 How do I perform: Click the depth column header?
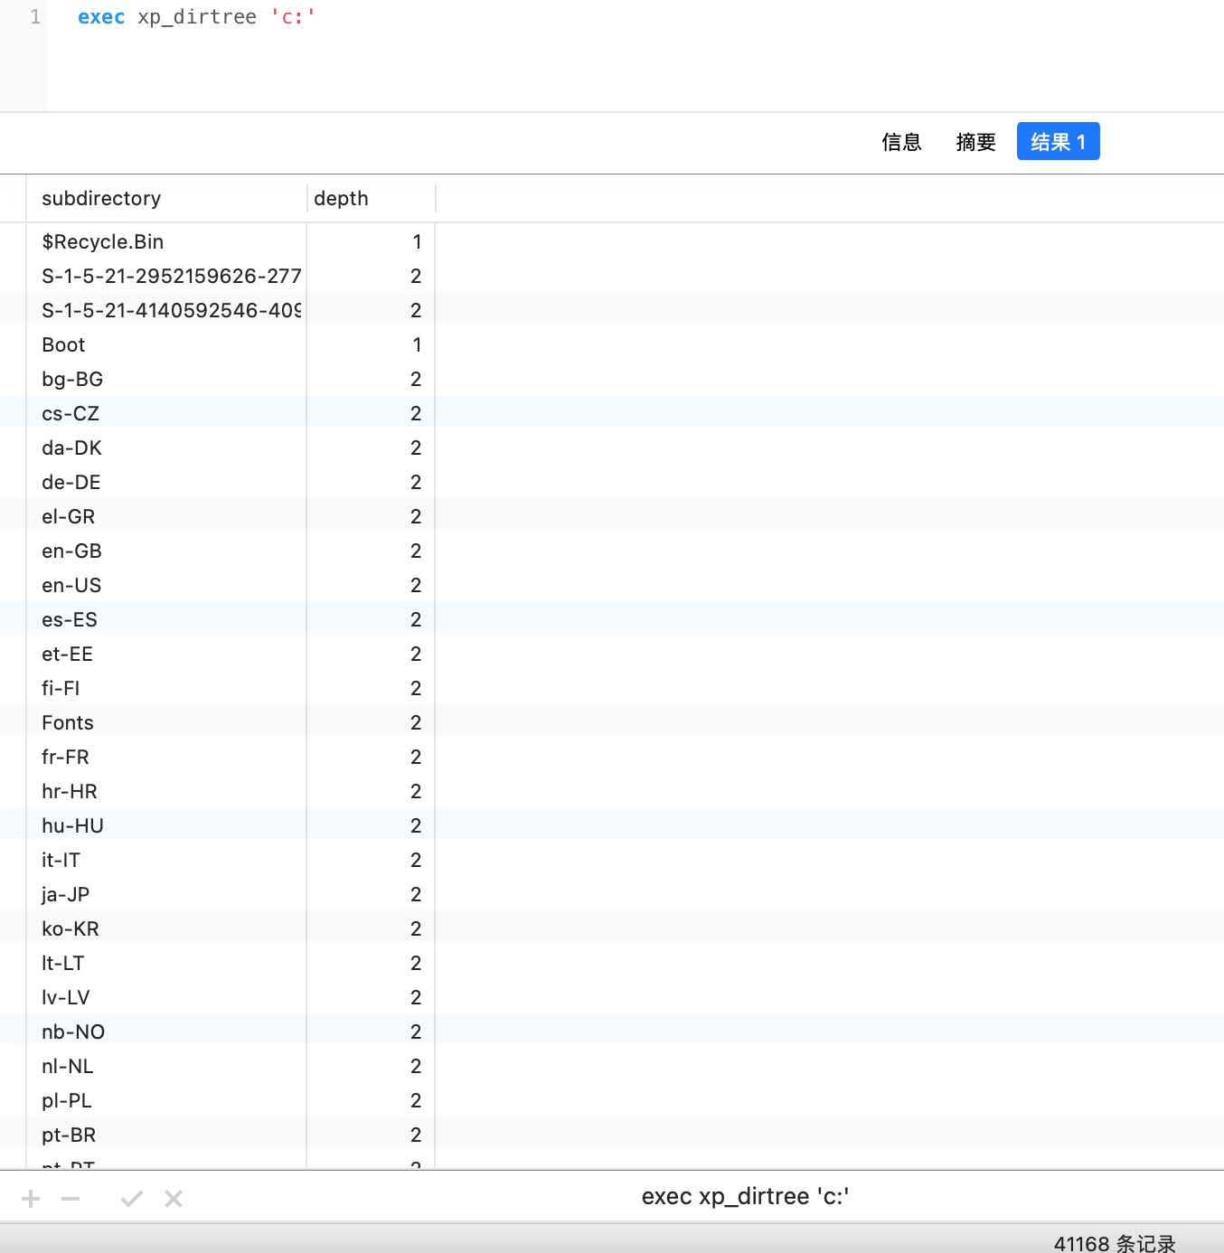(x=341, y=199)
